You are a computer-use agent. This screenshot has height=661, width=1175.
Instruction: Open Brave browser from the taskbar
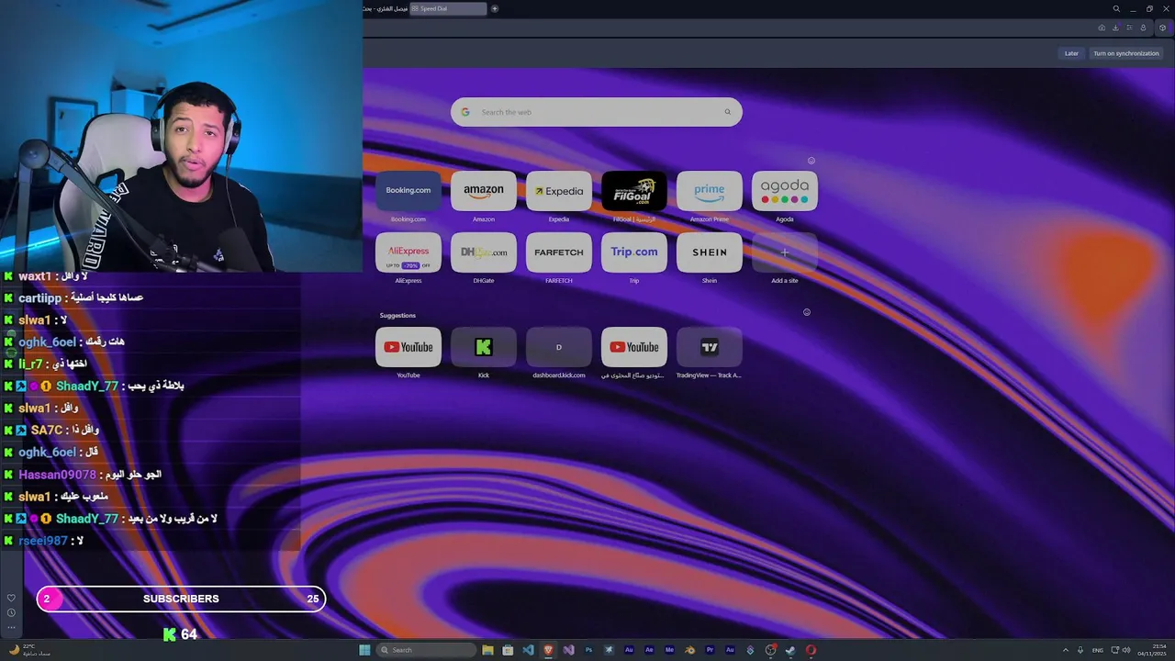pyautogui.click(x=549, y=650)
